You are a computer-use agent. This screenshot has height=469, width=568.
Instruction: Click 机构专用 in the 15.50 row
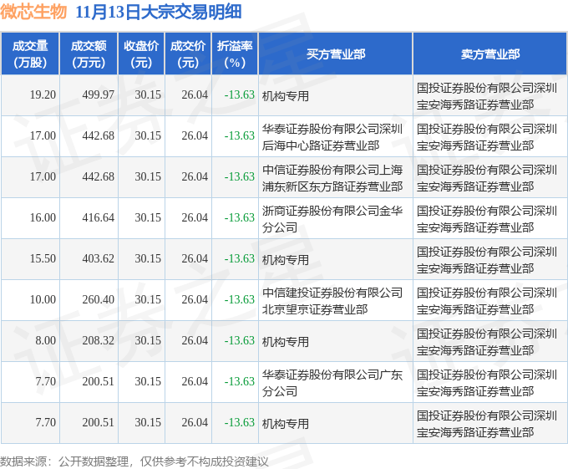286,260
